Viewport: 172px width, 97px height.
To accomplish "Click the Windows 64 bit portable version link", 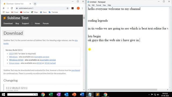I will [x=48, y=60].
